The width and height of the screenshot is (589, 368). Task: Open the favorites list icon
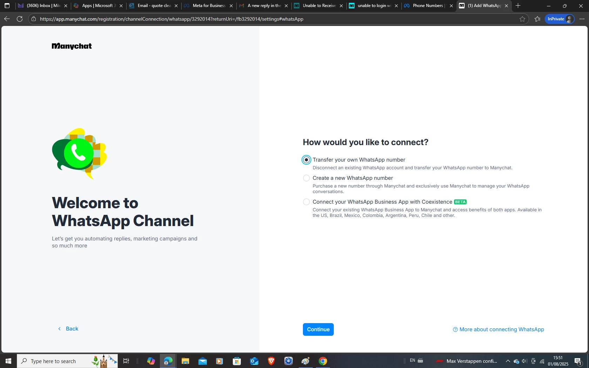(537, 19)
